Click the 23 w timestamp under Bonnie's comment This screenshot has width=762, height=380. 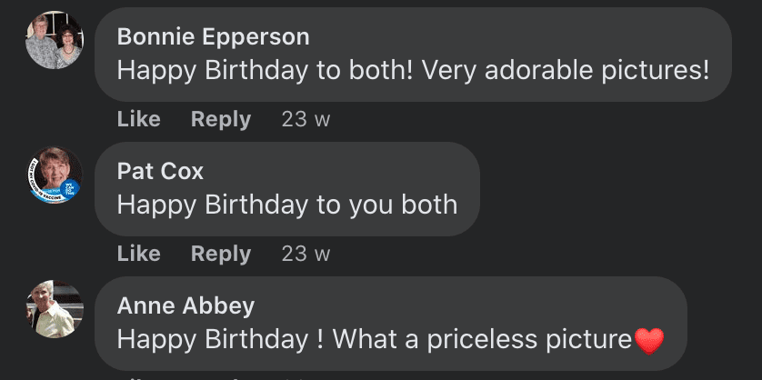306,119
